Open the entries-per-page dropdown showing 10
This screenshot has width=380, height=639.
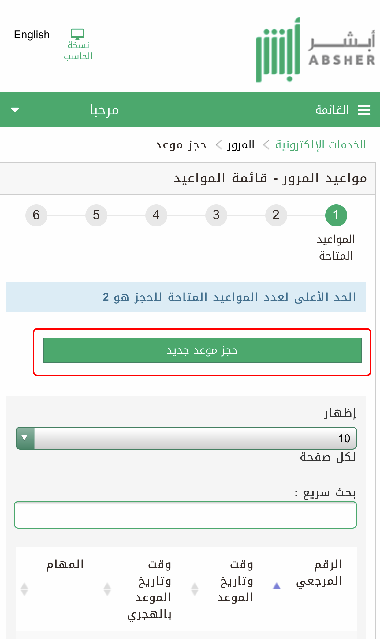click(186, 438)
